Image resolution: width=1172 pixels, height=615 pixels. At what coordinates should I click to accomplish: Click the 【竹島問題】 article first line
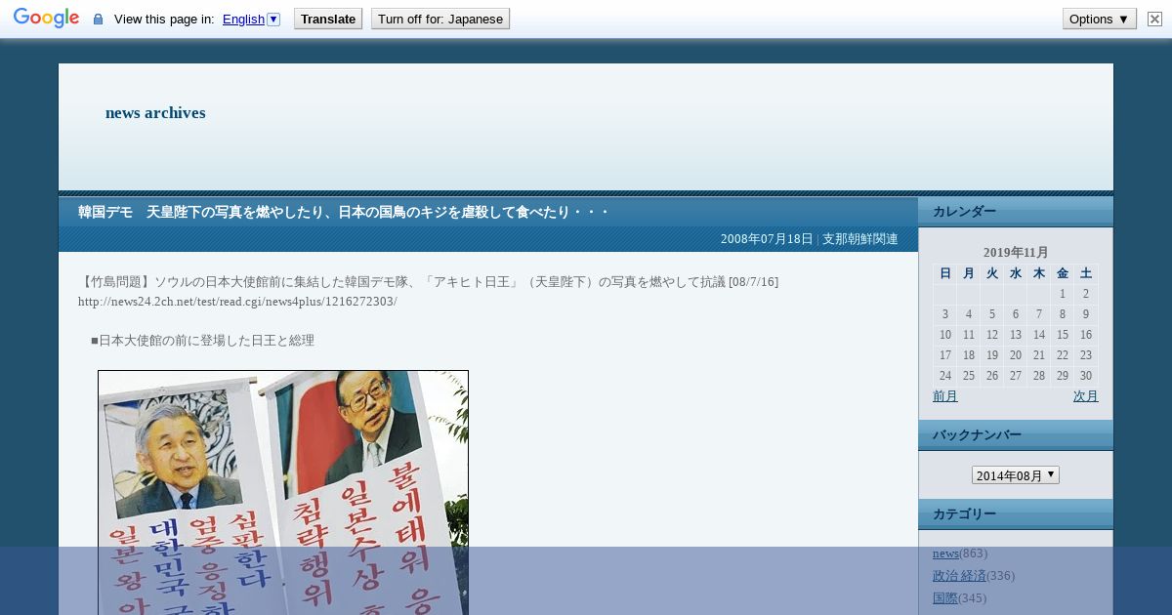click(x=429, y=282)
